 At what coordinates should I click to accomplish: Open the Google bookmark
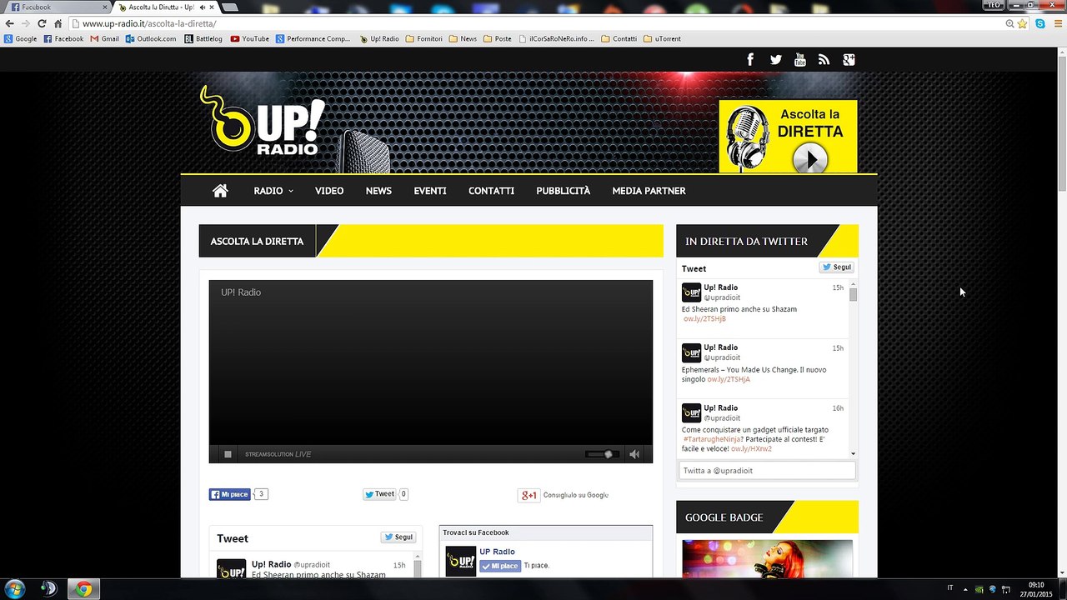(21, 39)
